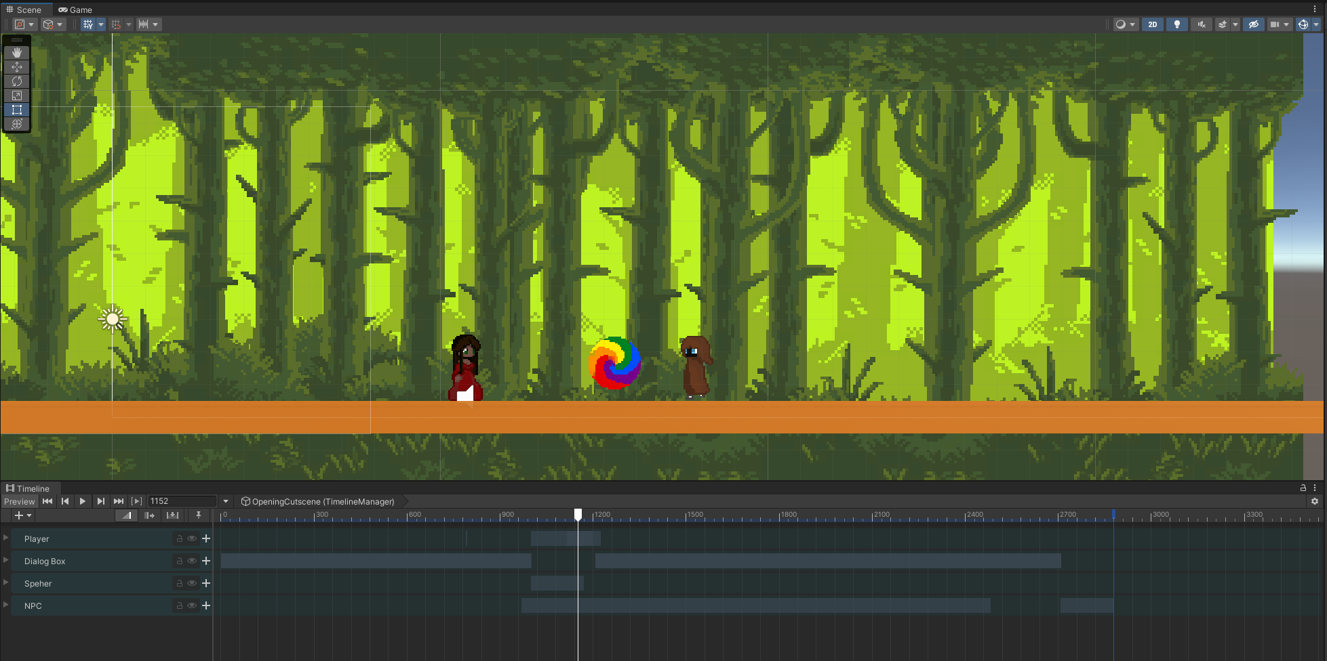Go to start of timeline

tap(47, 501)
